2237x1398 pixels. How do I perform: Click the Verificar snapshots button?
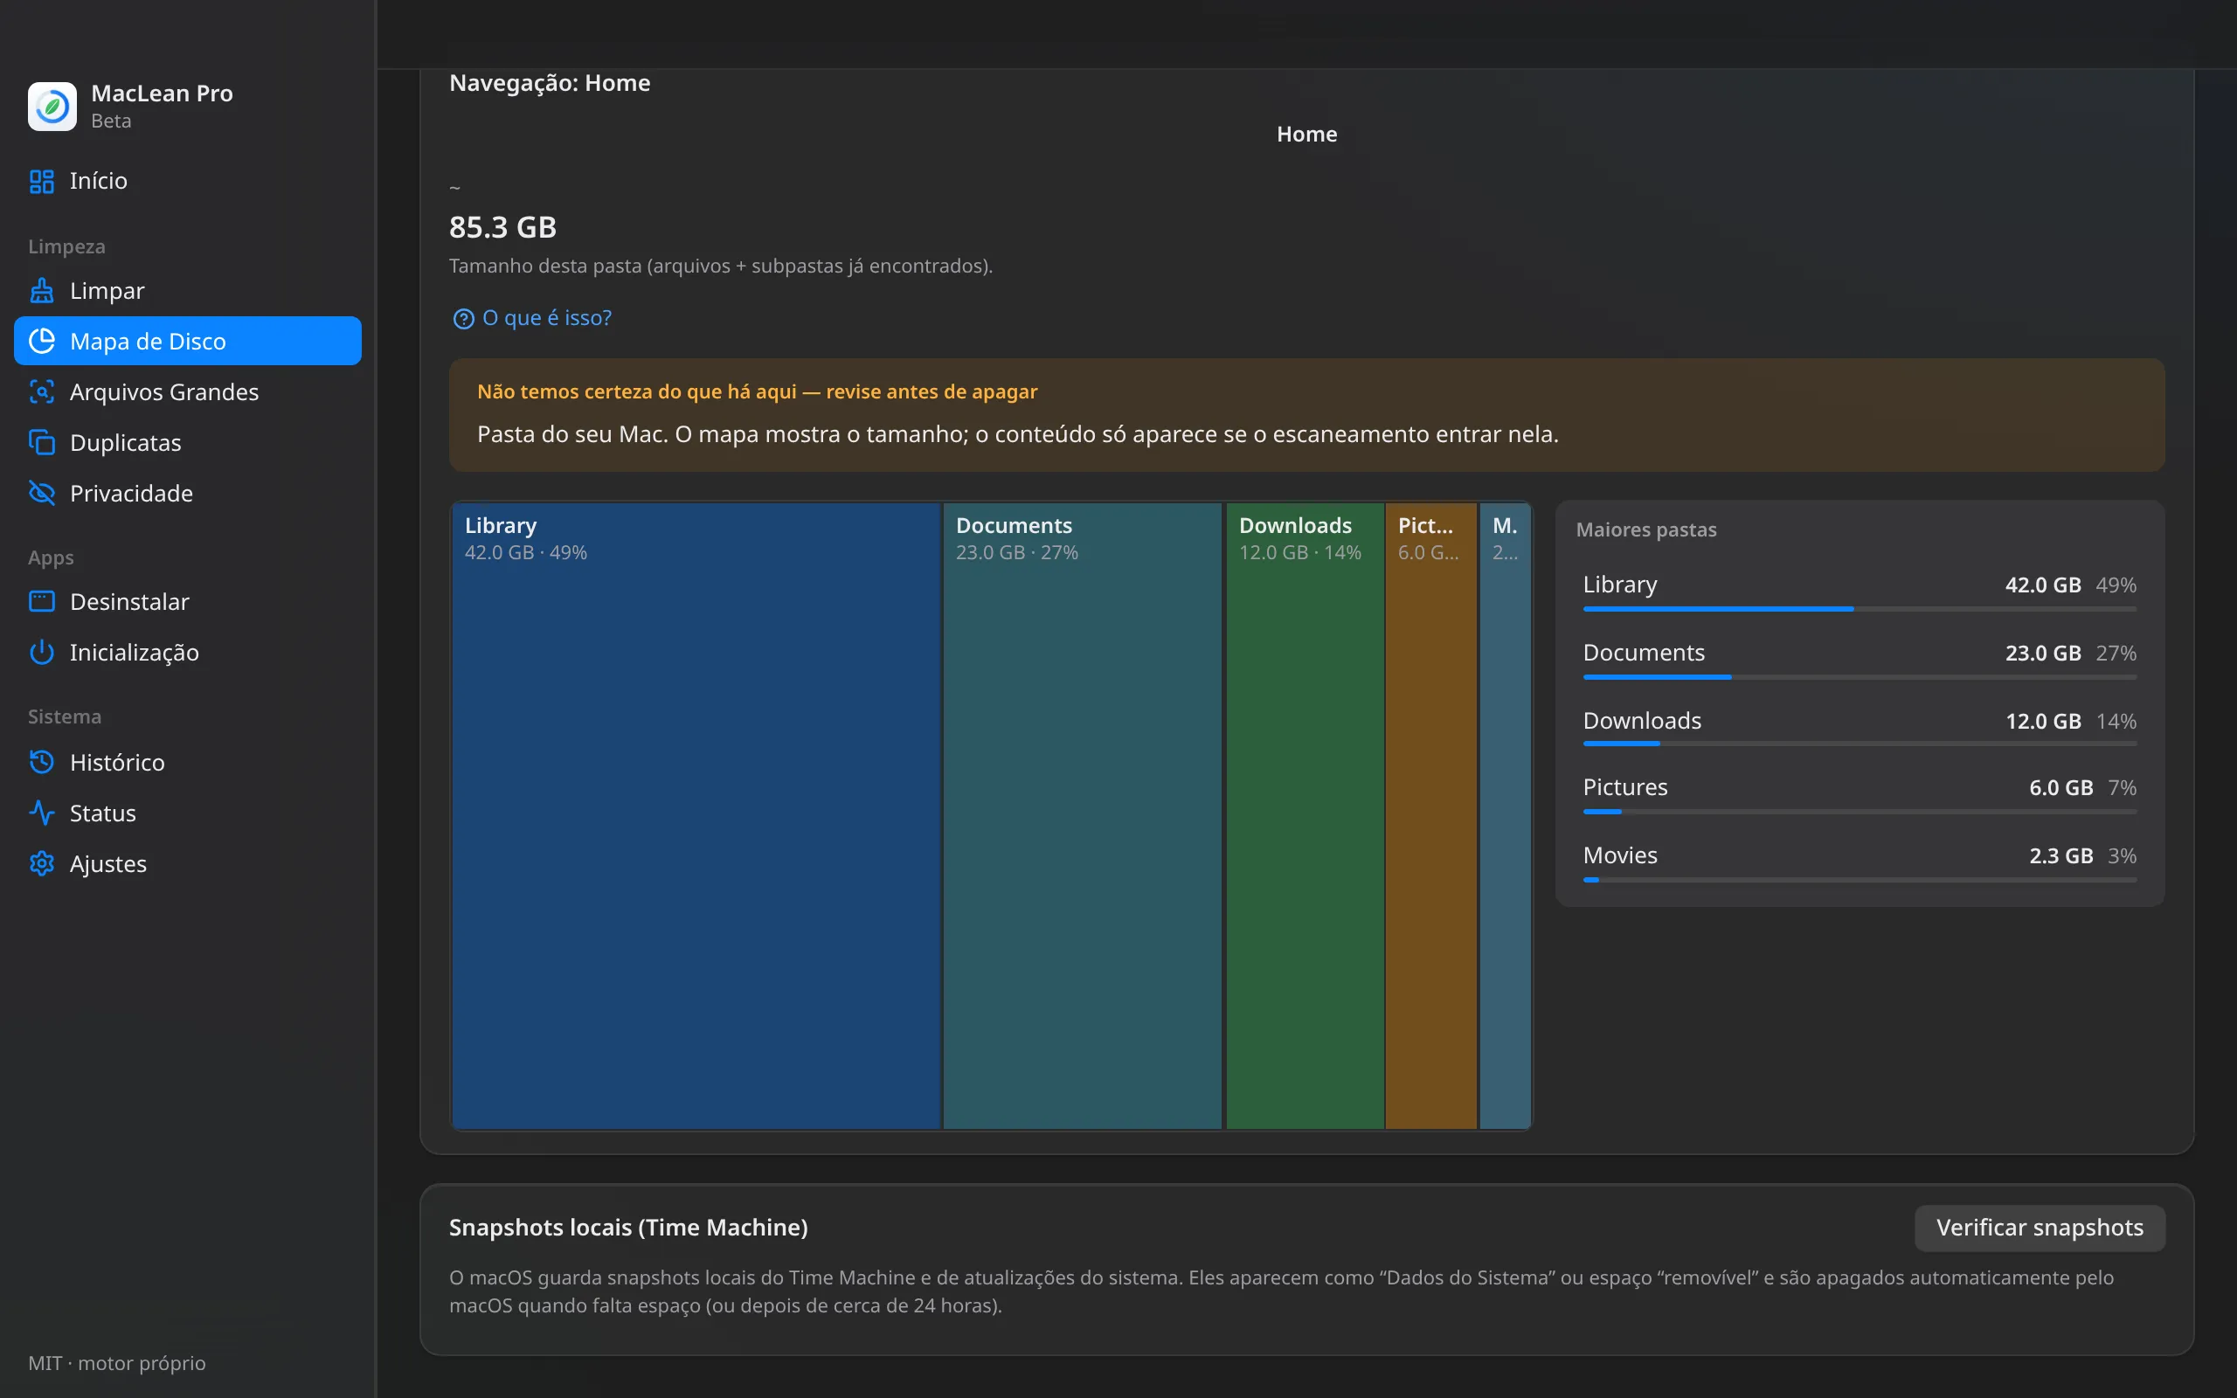[x=2040, y=1227]
